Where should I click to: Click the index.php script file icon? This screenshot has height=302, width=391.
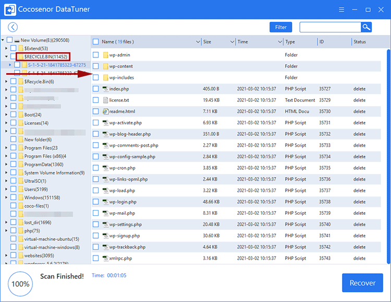pos(105,89)
